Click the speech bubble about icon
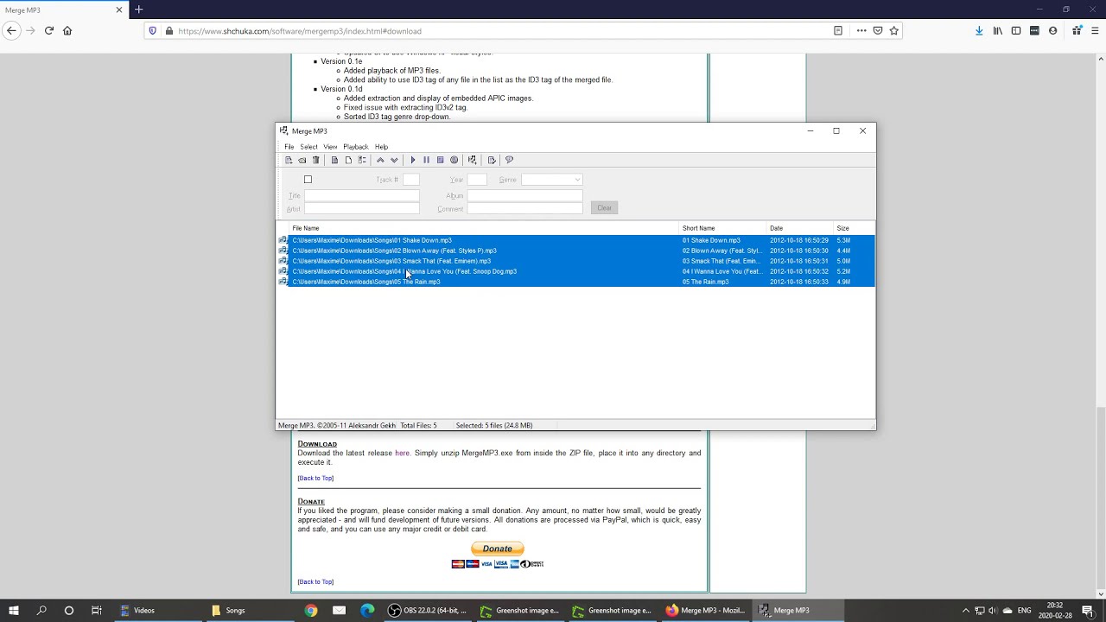This screenshot has width=1106, height=622. point(509,160)
